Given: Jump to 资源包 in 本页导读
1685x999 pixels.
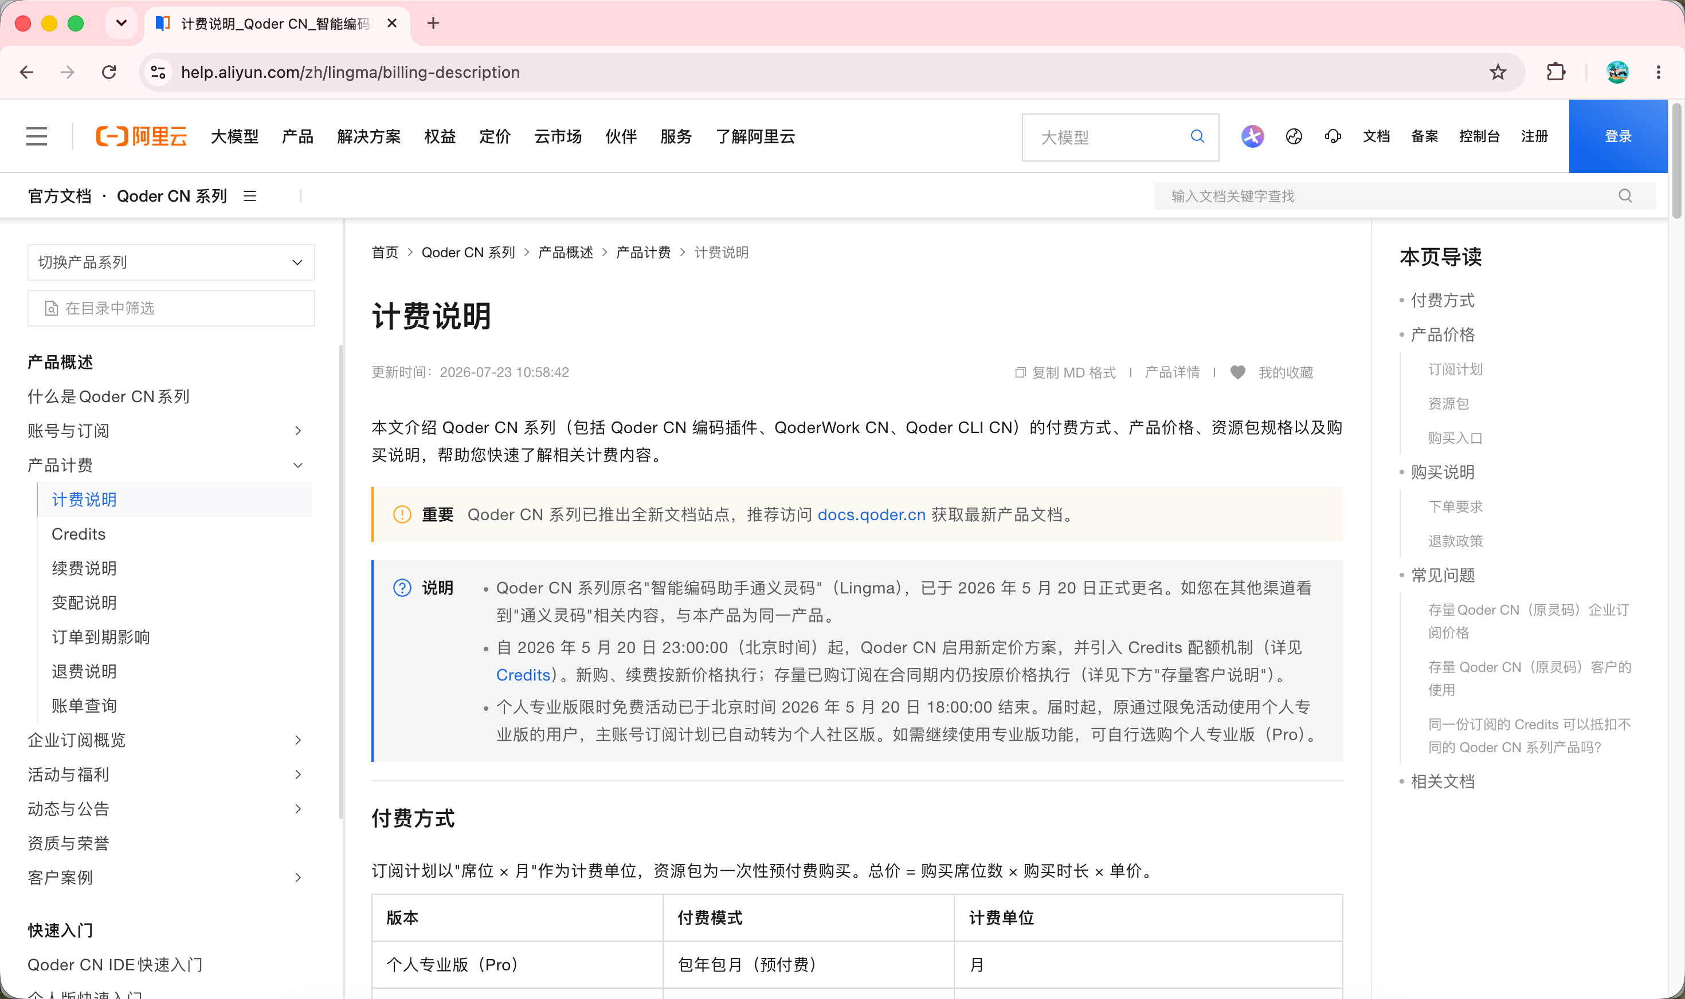Looking at the screenshot, I should 1448,403.
